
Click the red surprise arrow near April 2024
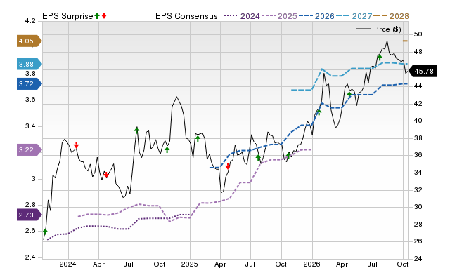click(x=106, y=175)
